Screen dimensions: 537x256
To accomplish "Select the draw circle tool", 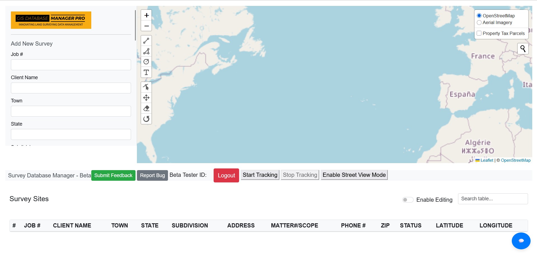I will (x=146, y=62).
